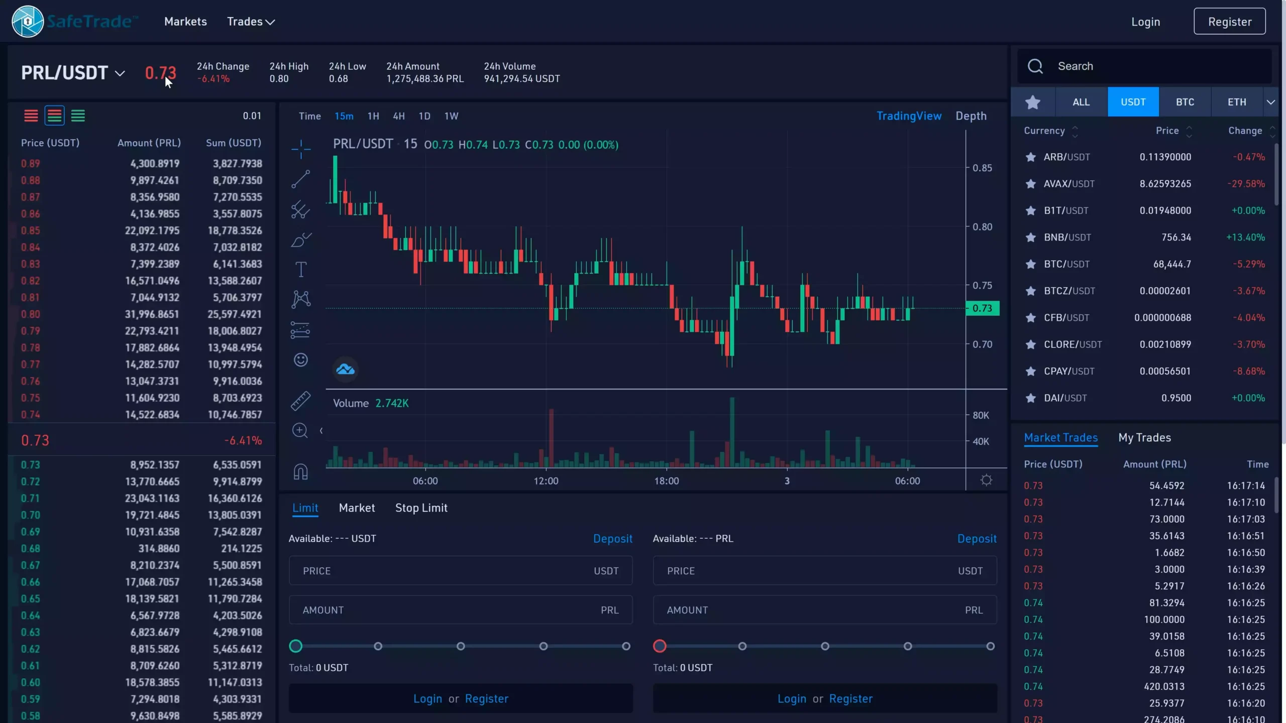This screenshot has width=1286, height=723.
Task: Click Deposit link for USDT balance
Action: pyautogui.click(x=612, y=539)
